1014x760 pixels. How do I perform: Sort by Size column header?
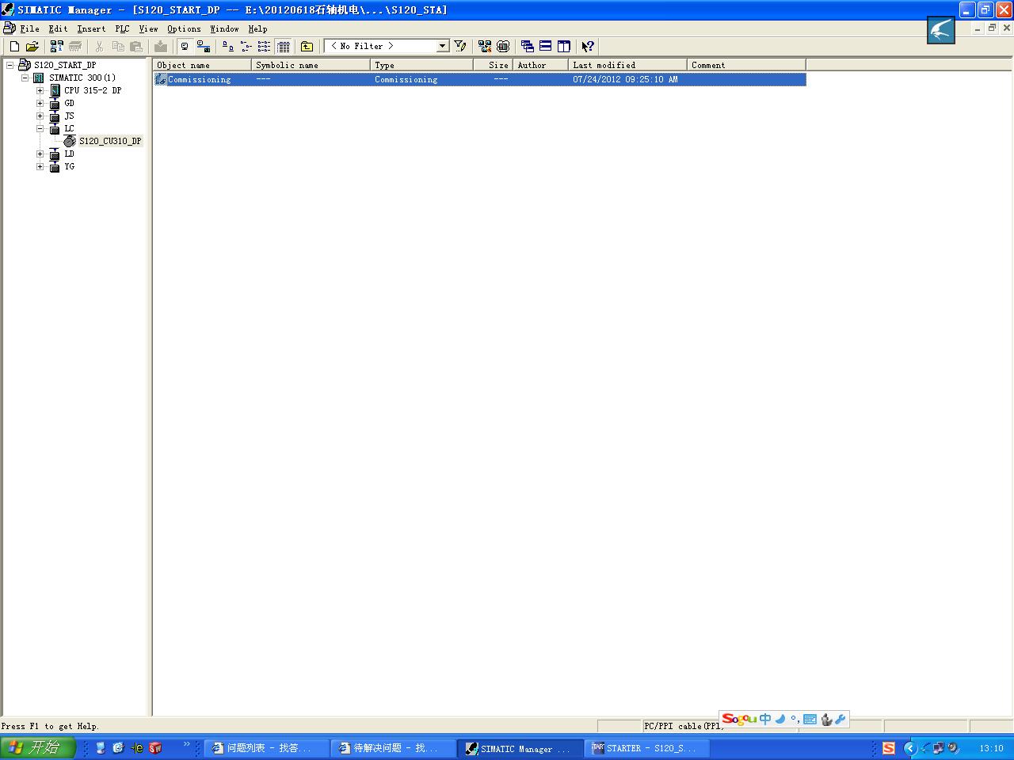493,65
